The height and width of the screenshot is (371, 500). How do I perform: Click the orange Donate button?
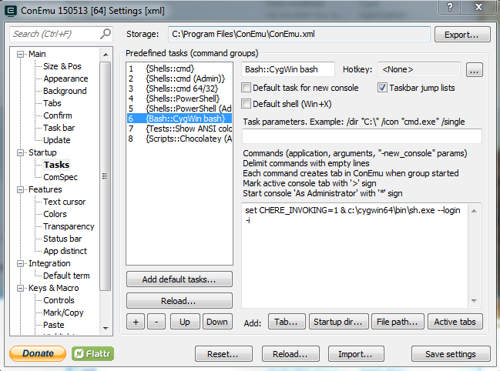(38, 353)
